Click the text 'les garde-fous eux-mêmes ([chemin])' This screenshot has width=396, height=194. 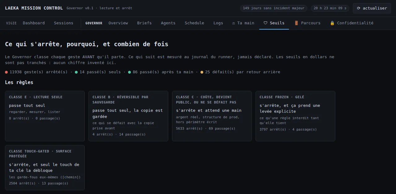point(45,177)
